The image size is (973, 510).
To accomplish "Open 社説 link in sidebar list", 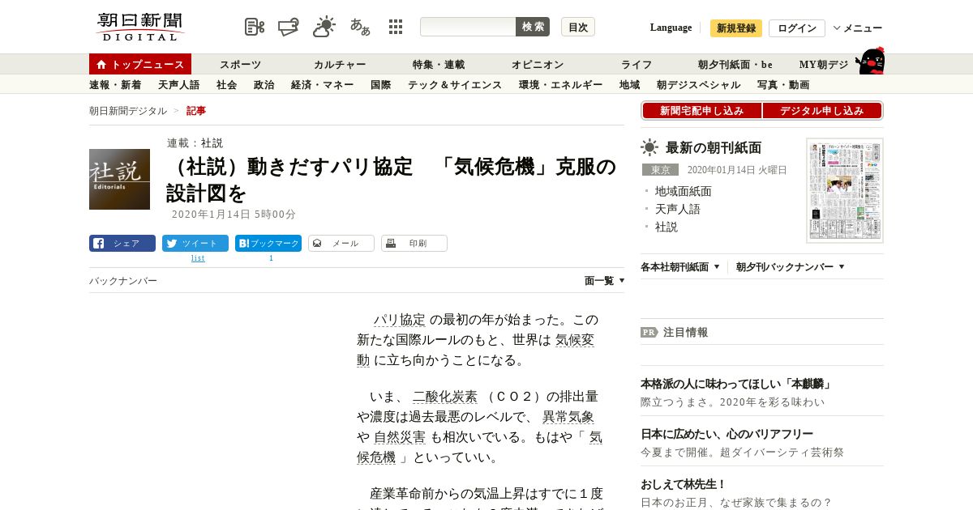I will pos(667,227).
